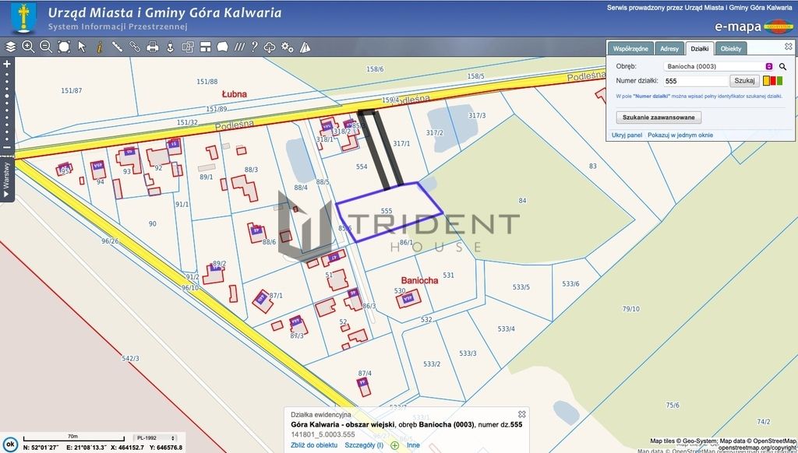
Task: Focus the Numer działki input field
Action: (x=694, y=81)
